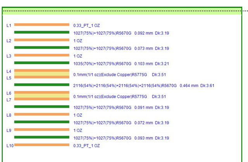Viewport: 248px width, 162px height.
Task: Click the 2116(54%) four-ply R5670G material text
Action: pos(125,86)
